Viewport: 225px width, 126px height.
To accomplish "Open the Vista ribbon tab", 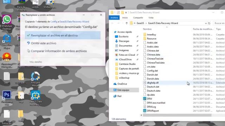I will tap(151, 17).
